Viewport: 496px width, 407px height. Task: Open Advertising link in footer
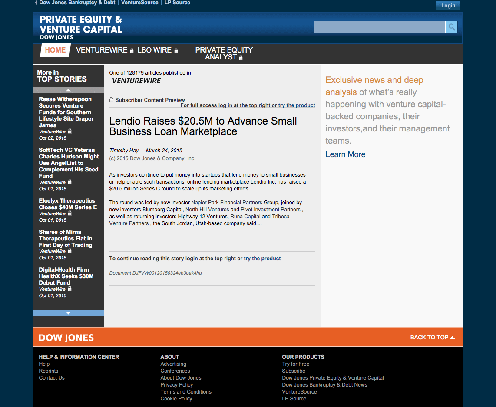(173, 364)
